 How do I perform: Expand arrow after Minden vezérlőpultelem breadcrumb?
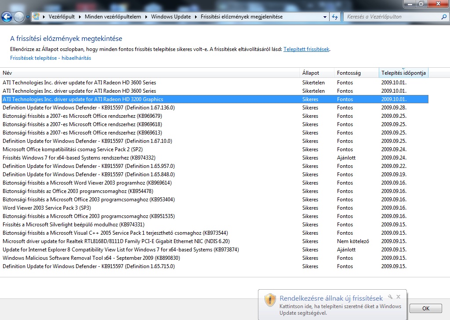click(x=146, y=17)
